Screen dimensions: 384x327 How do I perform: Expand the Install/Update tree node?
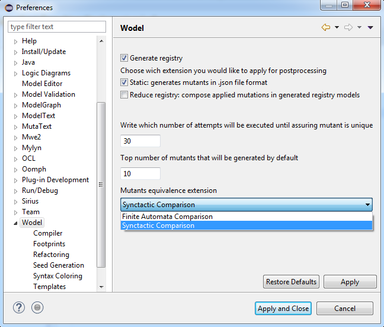tap(15, 52)
